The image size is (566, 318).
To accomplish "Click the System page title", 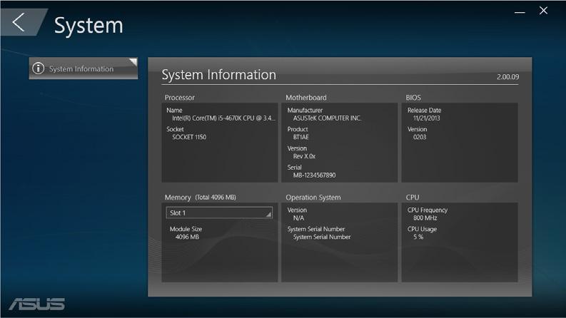I will click(89, 26).
